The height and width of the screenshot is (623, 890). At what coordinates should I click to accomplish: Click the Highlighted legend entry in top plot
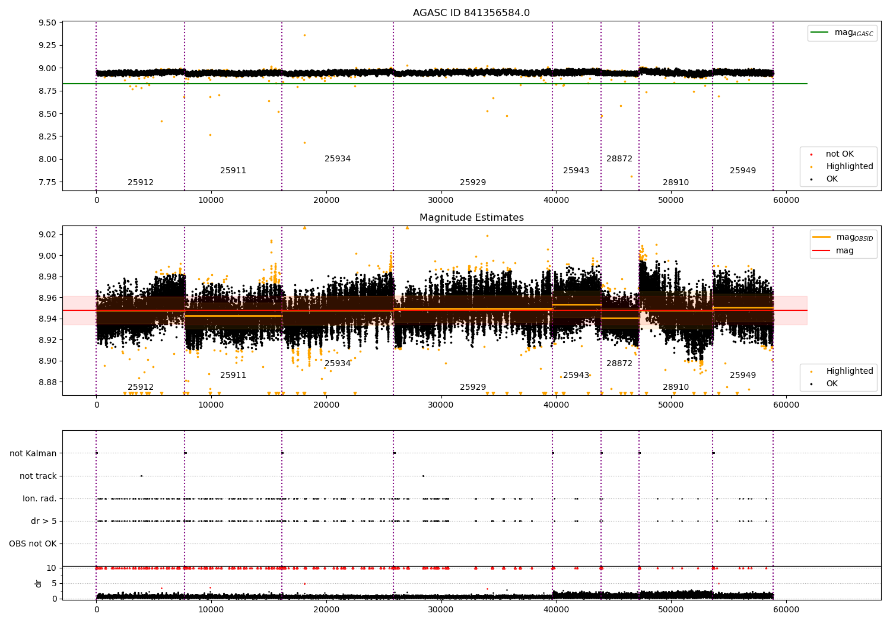(840, 167)
